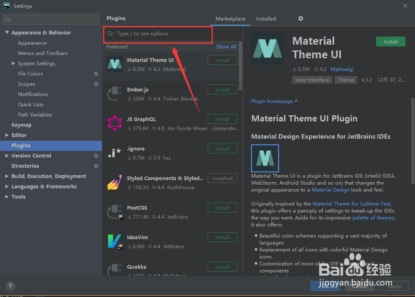Install the JS GraphQL plugin

(222, 119)
